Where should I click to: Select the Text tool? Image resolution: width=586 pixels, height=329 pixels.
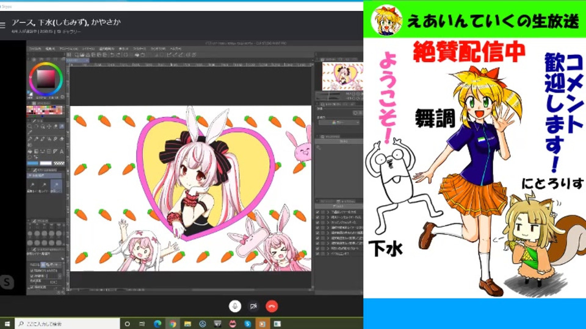[62, 152]
